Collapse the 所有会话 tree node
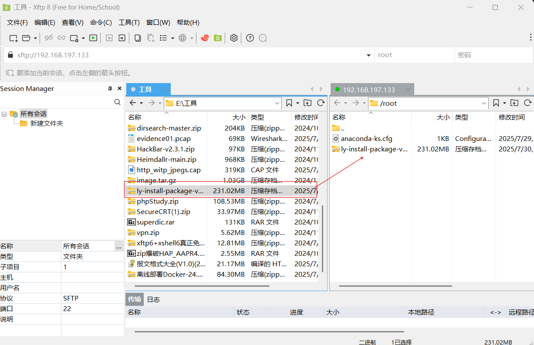The image size is (534, 345). click(x=4, y=114)
